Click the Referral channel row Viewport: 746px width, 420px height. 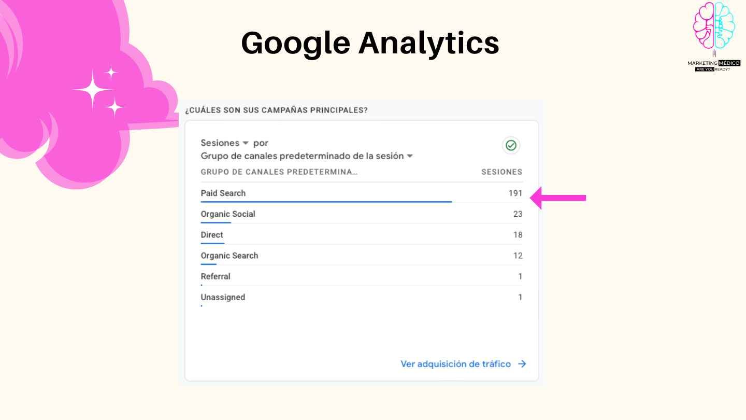click(x=362, y=276)
